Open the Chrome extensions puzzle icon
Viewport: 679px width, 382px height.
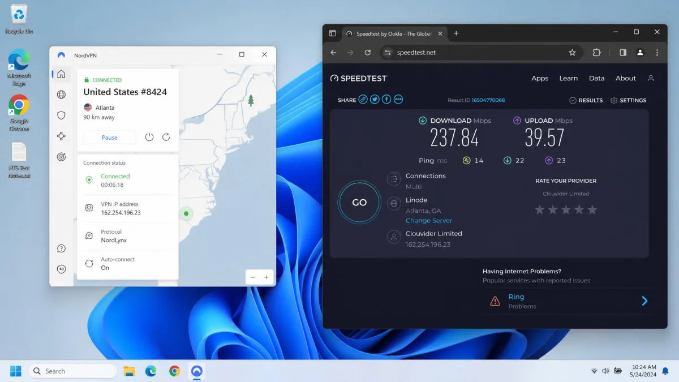pos(596,53)
